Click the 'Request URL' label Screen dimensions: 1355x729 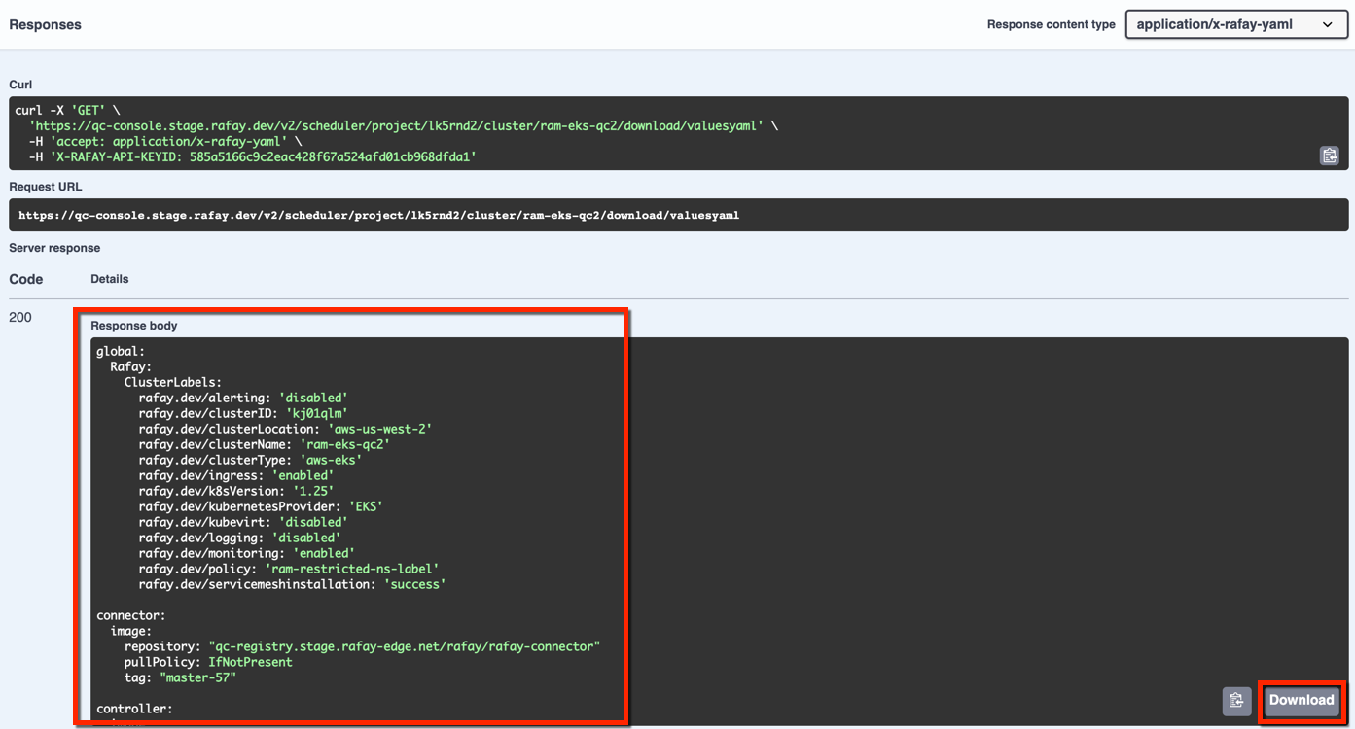[x=46, y=187]
